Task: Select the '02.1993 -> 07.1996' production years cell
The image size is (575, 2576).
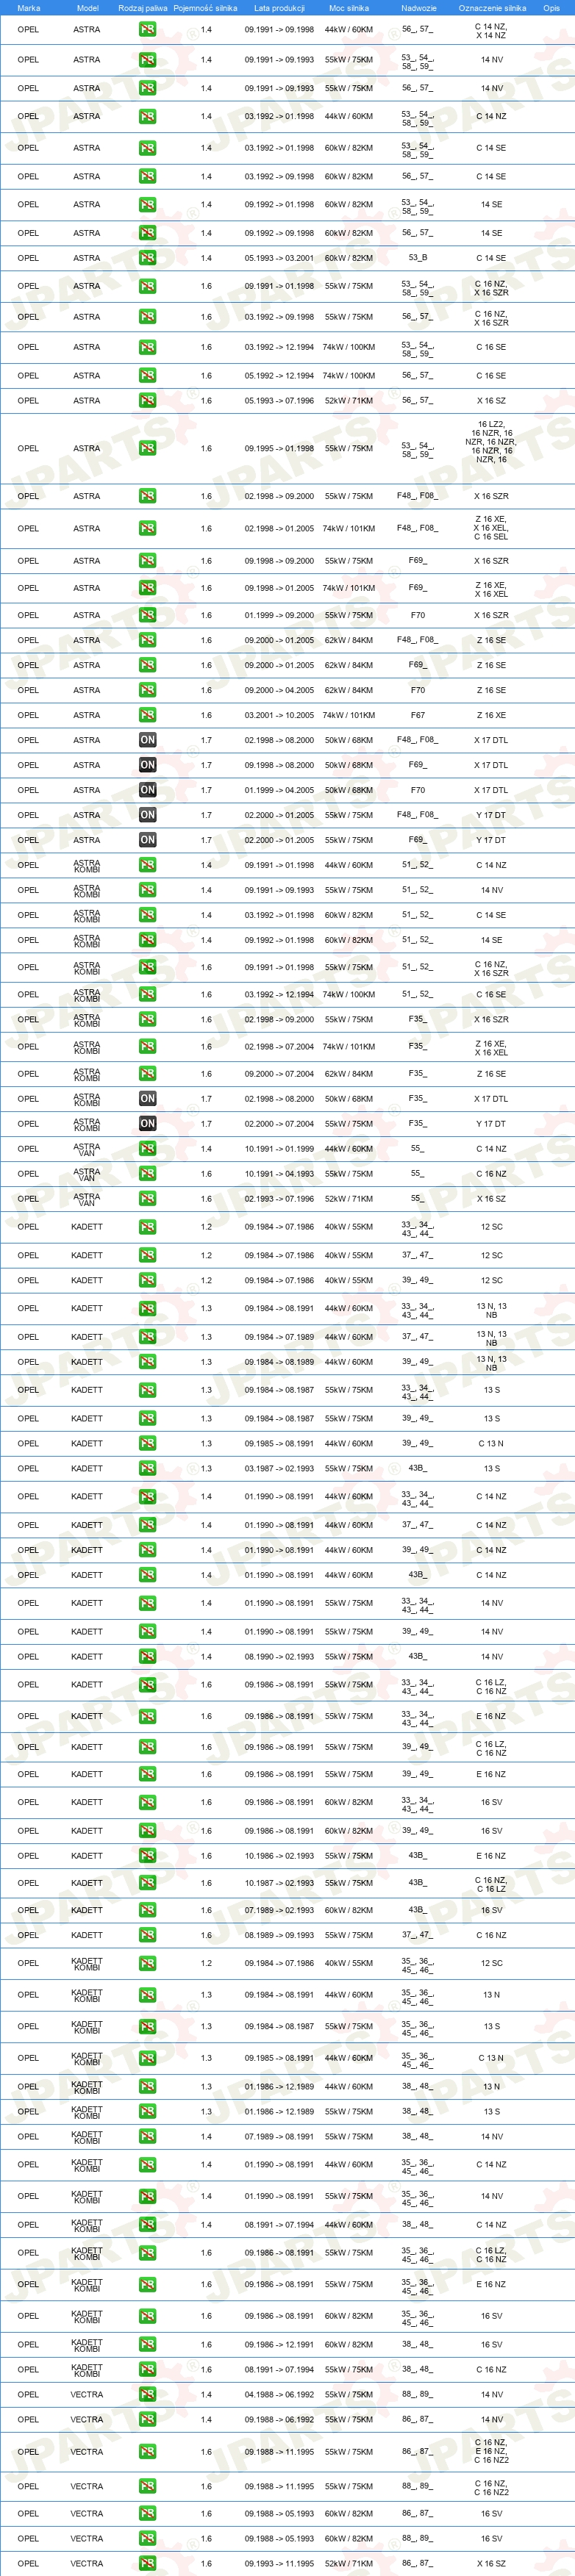Action: click(x=279, y=1198)
